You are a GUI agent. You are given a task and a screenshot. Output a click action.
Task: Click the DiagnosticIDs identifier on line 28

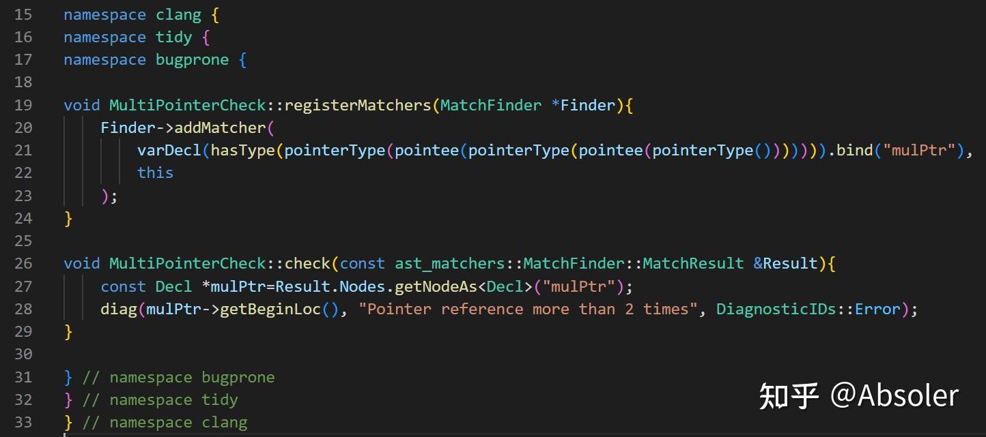coord(776,309)
